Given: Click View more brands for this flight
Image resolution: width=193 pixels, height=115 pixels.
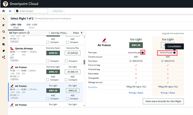Looking at the screenshot, I should pyautogui.click(x=163, y=101).
